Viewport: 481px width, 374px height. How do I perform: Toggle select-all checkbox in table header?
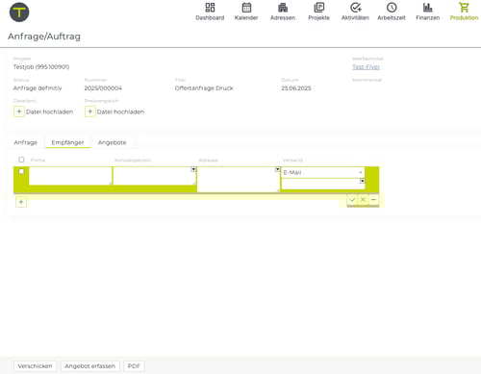21,160
